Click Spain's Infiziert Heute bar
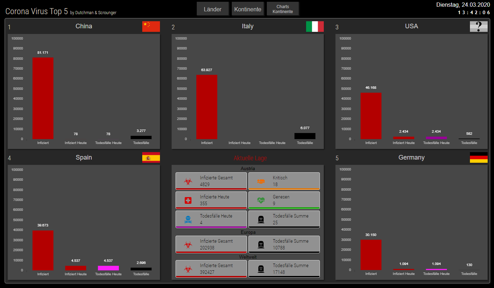Viewport: 494px width, 288px height. [x=75, y=268]
